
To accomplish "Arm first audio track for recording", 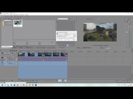I will pos(7,57).
